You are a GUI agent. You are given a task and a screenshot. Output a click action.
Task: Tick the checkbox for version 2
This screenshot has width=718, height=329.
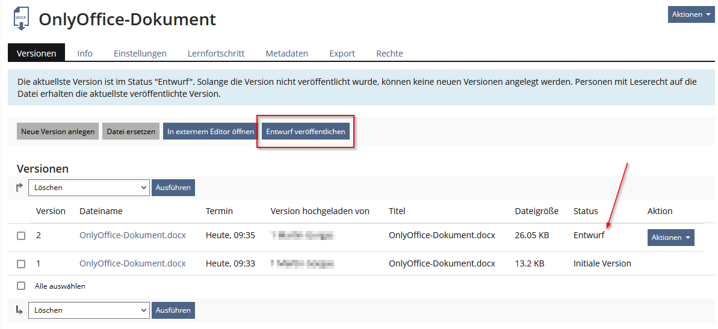[x=21, y=236]
